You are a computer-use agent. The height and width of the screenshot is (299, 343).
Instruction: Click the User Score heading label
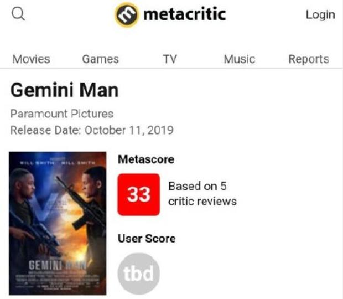(147, 239)
